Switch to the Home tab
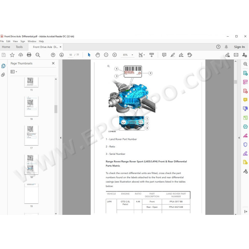Viewport: 249px width, 249px height. 6,47
